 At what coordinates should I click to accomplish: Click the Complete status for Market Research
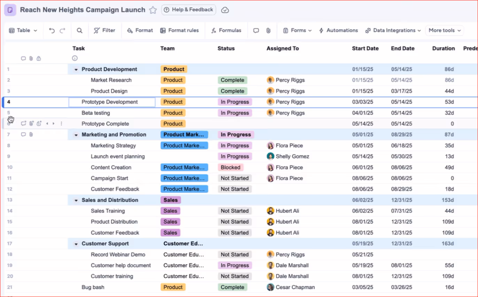232,80
